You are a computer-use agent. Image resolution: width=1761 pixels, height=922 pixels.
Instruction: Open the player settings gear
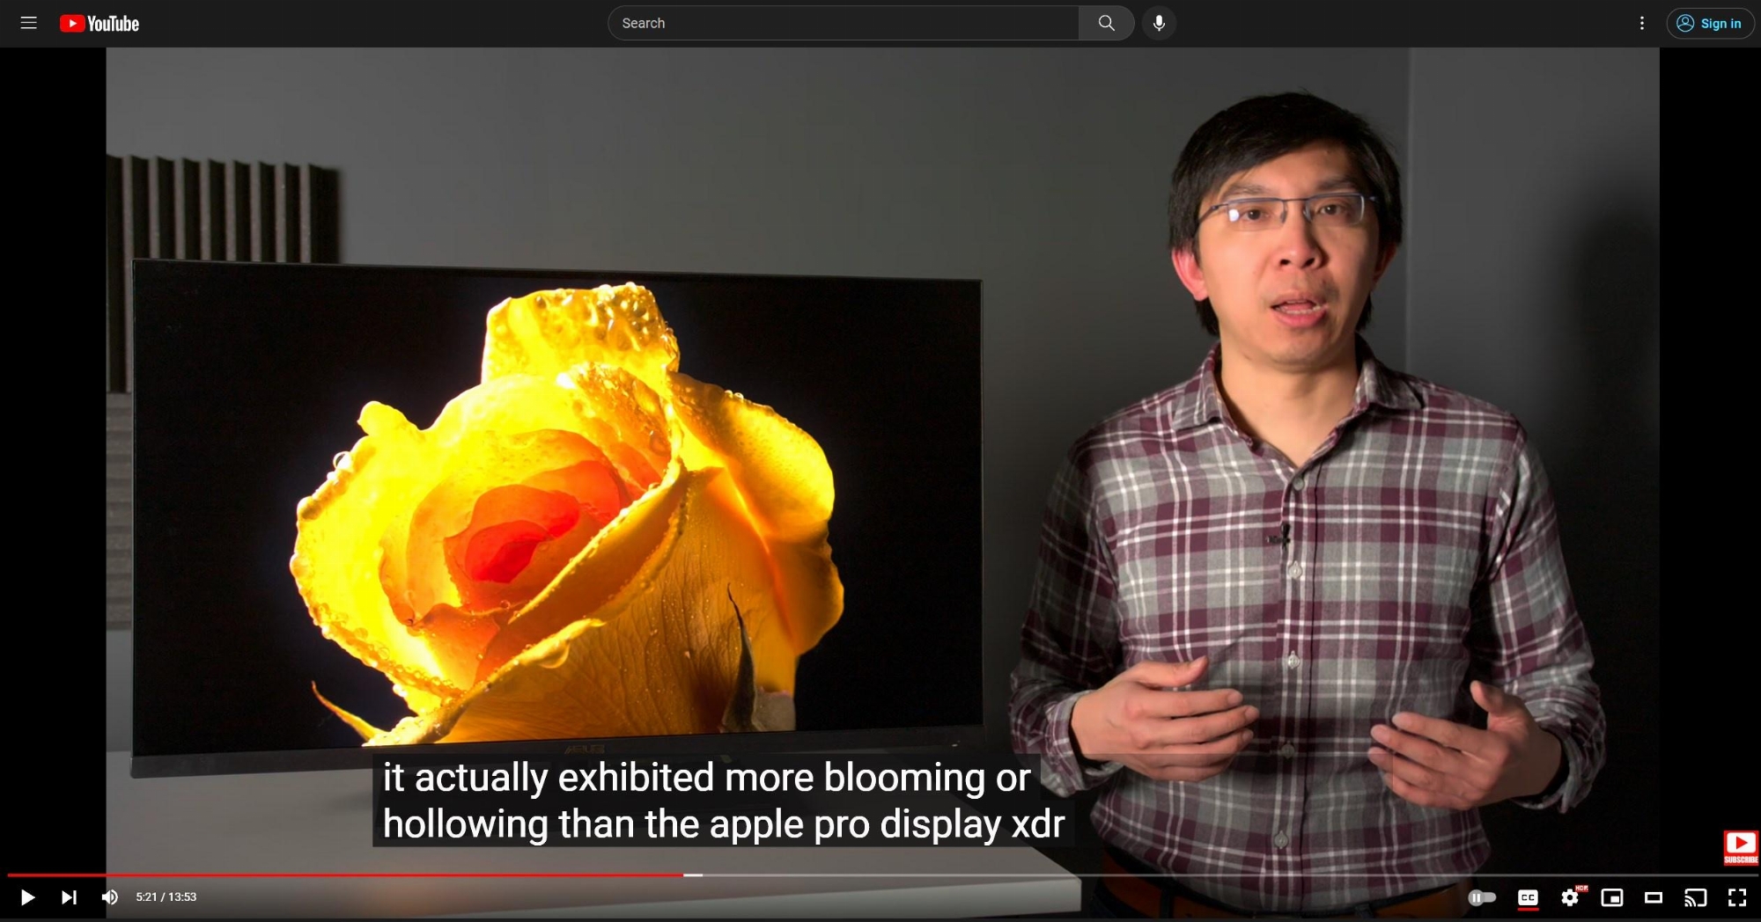(x=1570, y=897)
